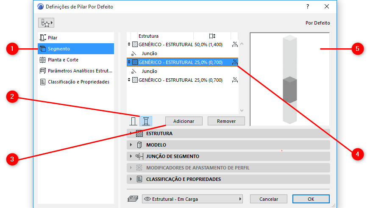Click reorder handle of the 50,0% segment

[129, 44]
